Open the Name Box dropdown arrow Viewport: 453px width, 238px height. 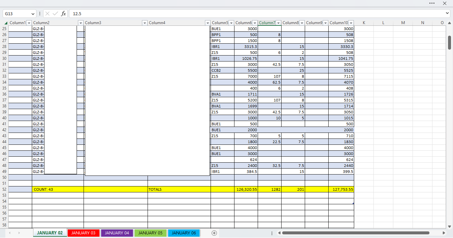pos(32,14)
